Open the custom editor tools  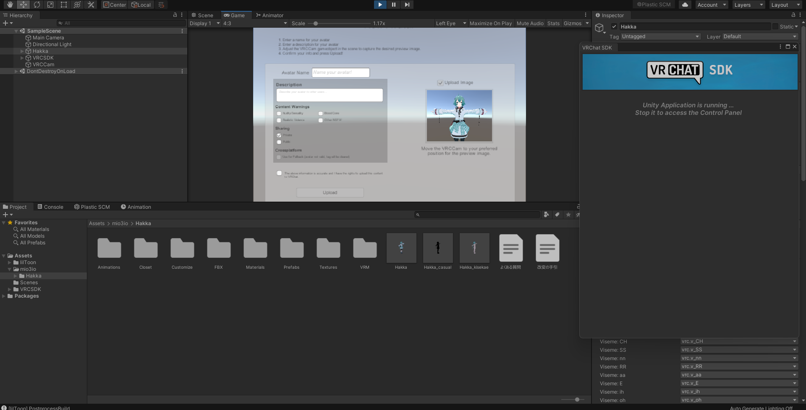click(x=91, y=5)
